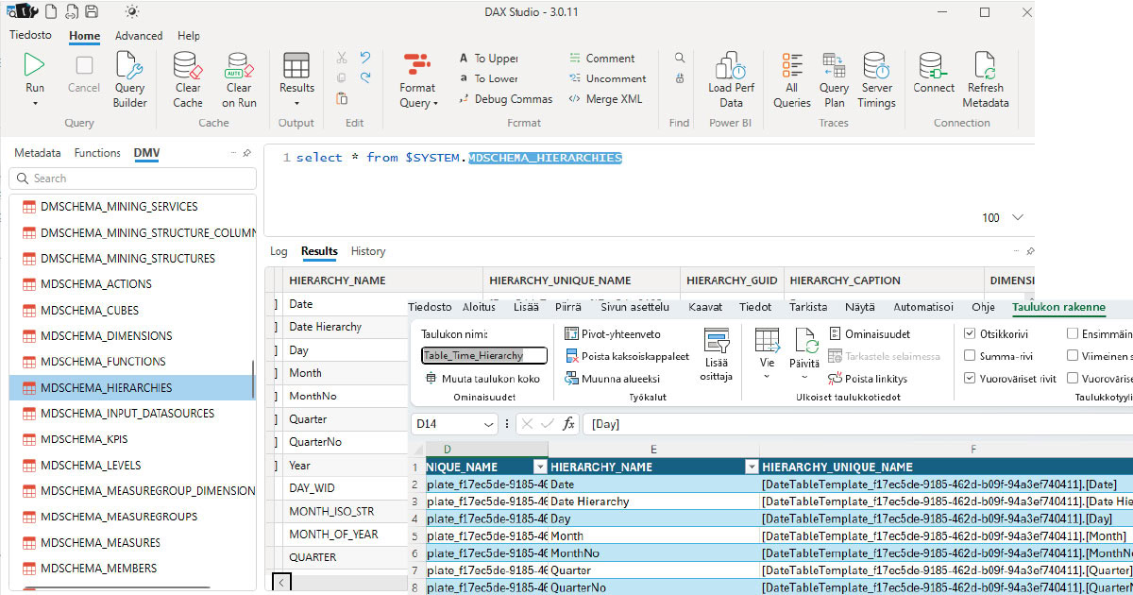Image resolution: width=1133 pixels, height=595 pixels.
Task: Open the Kaavat tab in Excel
Action: [705, 307]
